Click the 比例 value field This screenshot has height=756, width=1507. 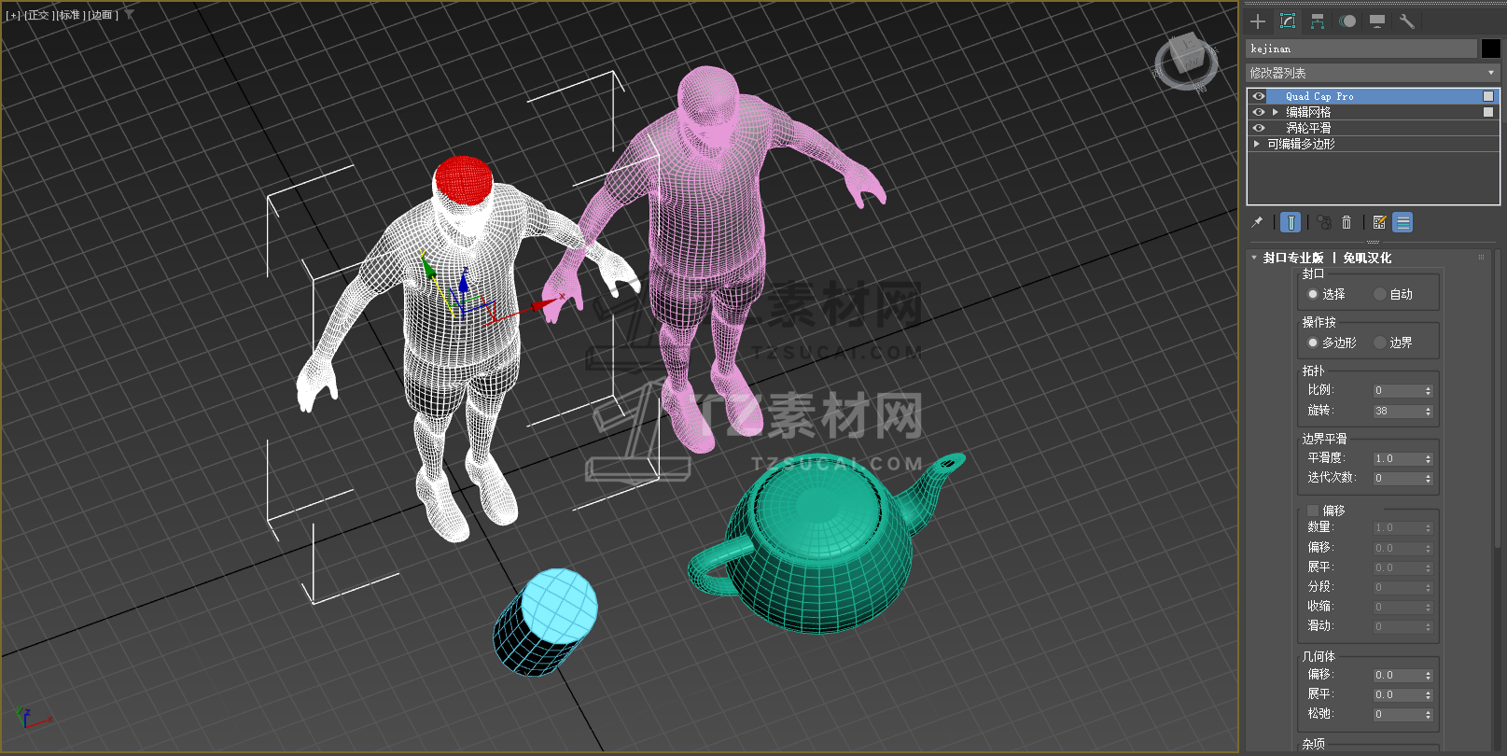(x=1398, y=391)
